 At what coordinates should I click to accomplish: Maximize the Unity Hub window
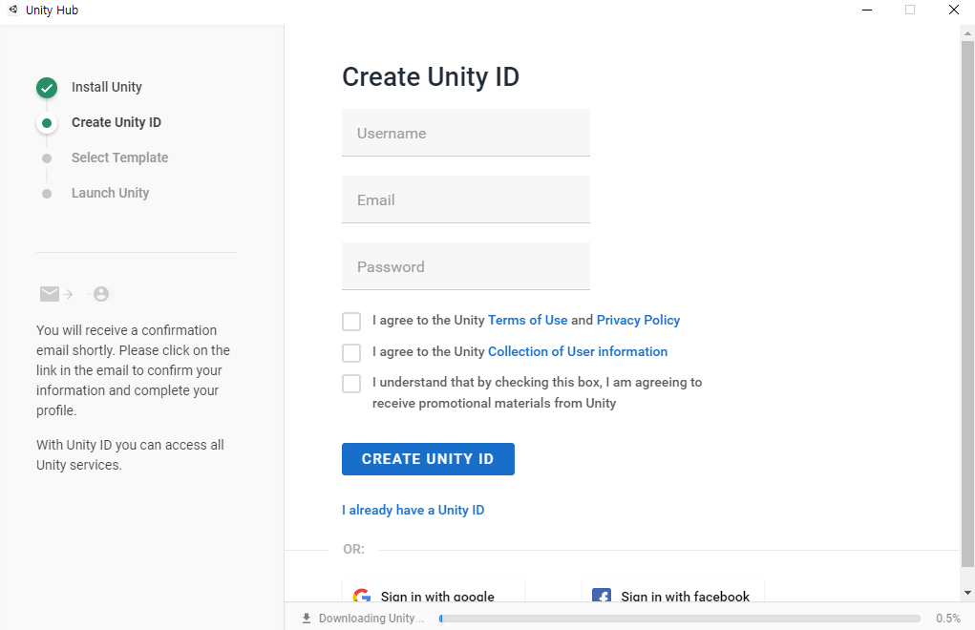click(x=910, y=10)
